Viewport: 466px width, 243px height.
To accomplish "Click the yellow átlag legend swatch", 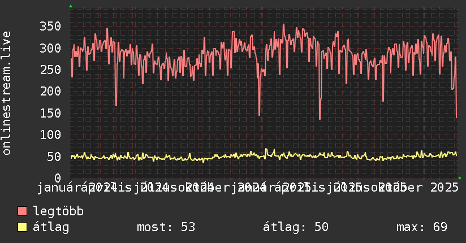I will pyautogui.click(x=22, y=227).
